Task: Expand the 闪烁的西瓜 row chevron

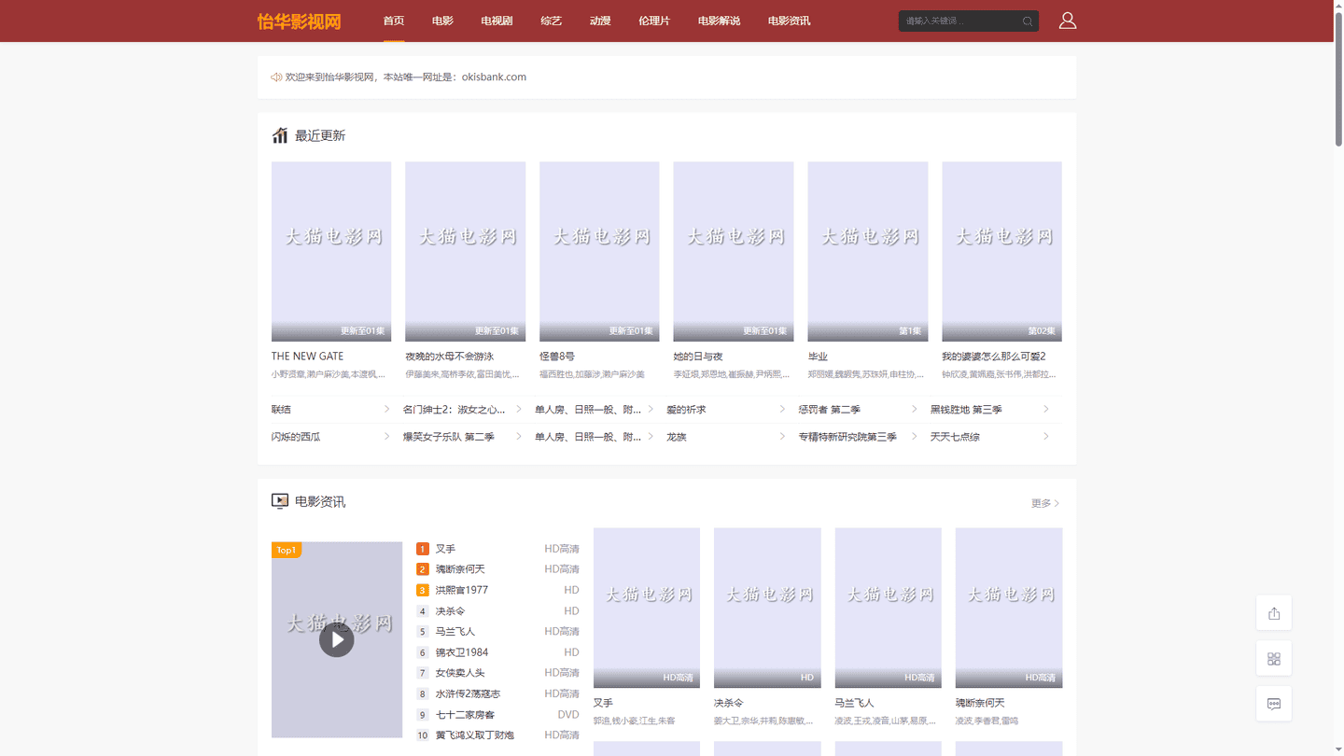Action: tap(386, 436)
